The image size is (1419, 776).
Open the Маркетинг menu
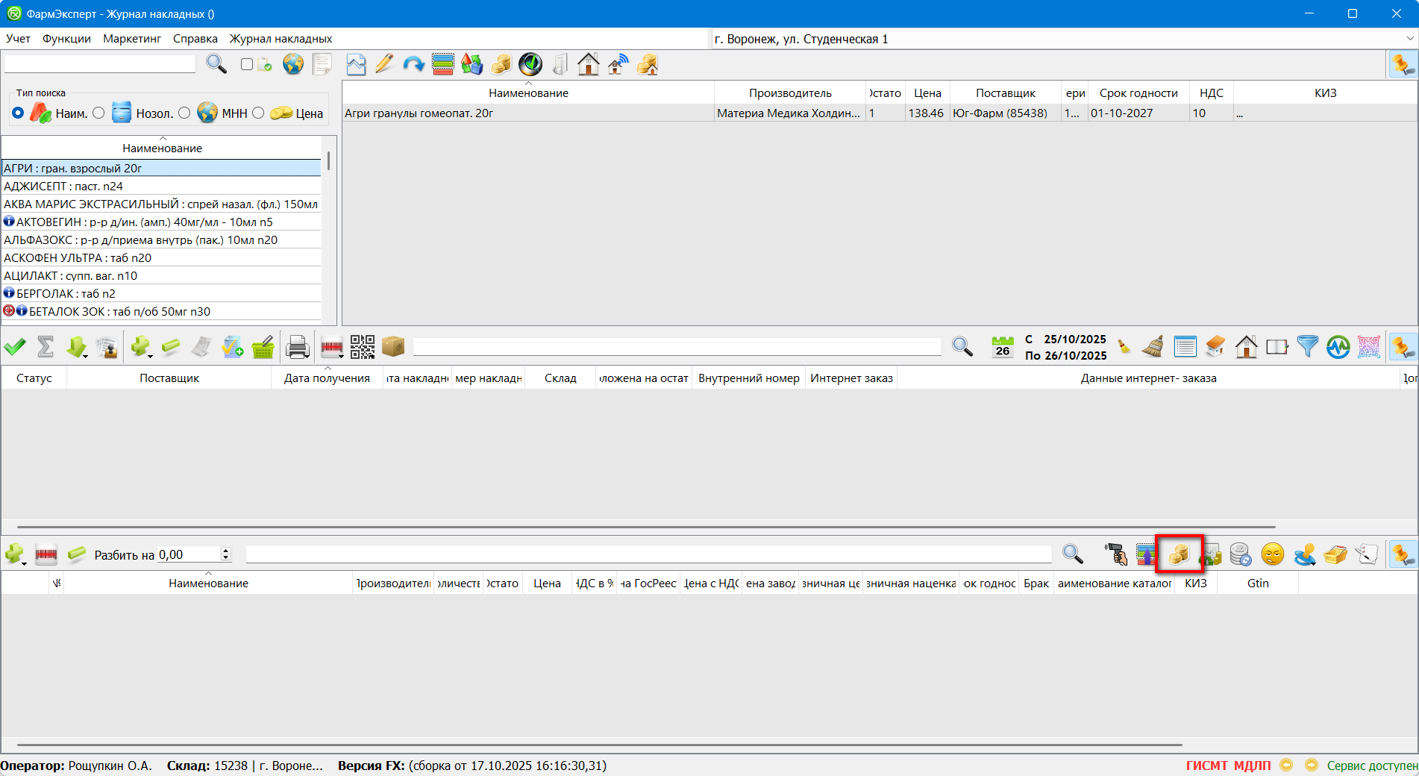132,39
